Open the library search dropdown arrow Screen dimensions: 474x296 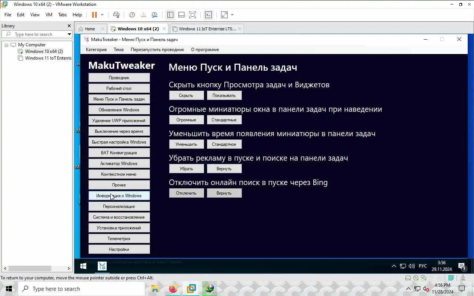pyautogui.click(x=69, y=34)
